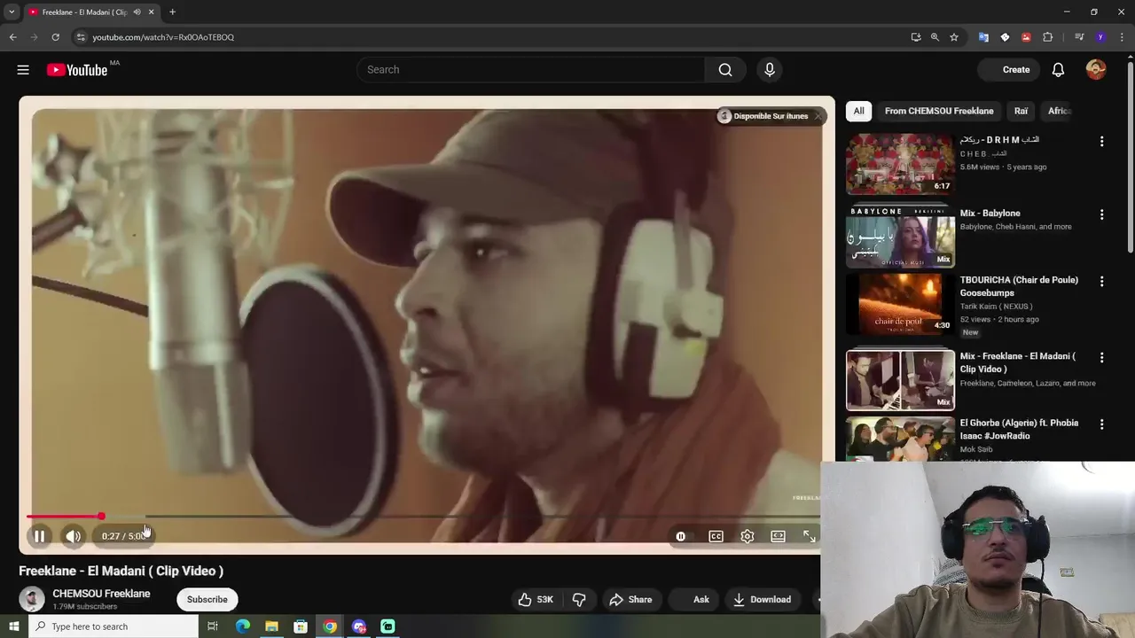1135x638 pixels.
Task: Toggle the autoplay switch in the player
Action: pyautogui.click(x=680, y=536)
